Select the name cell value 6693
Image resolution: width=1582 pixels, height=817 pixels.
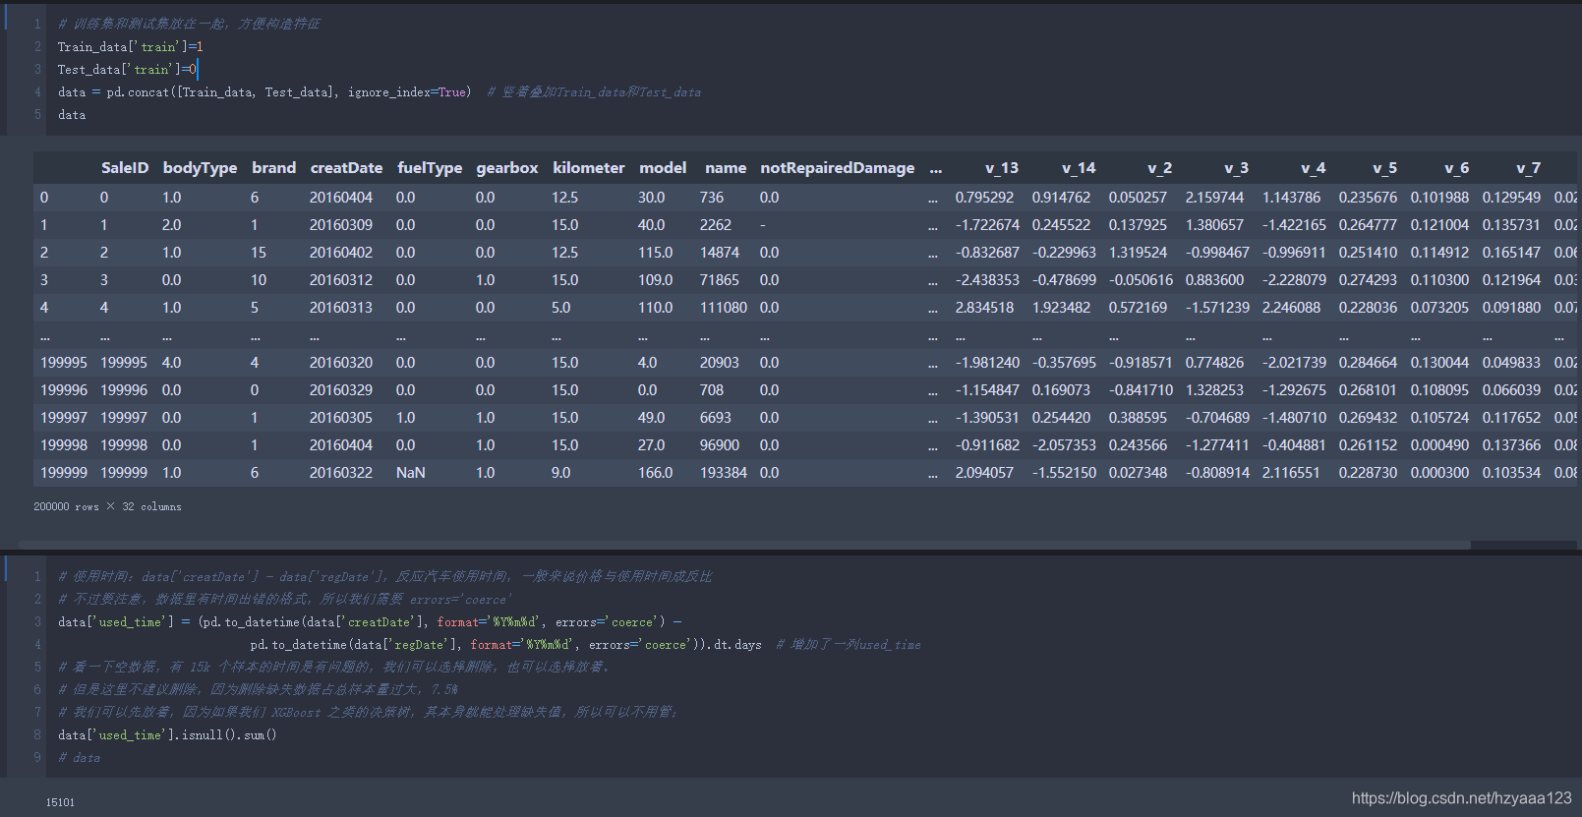coord(716,418)
